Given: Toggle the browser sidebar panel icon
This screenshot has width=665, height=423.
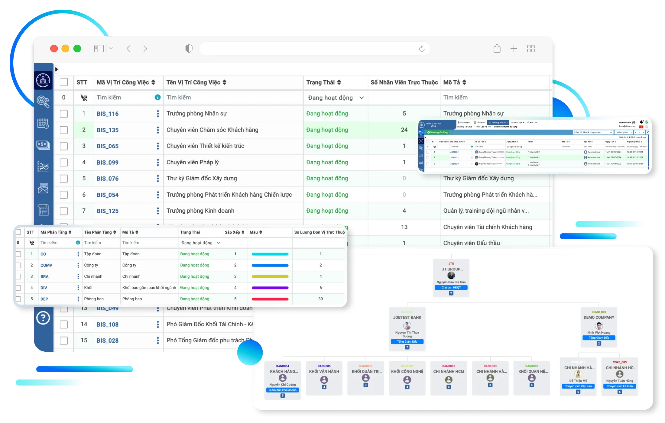Looking at the screenshot, I should tap(99, 49).
